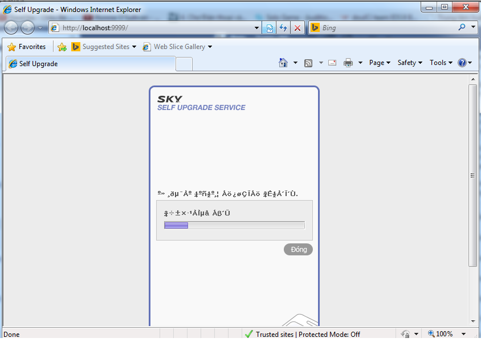Click the Forward navigation arrow button

[x=27, y=27]
